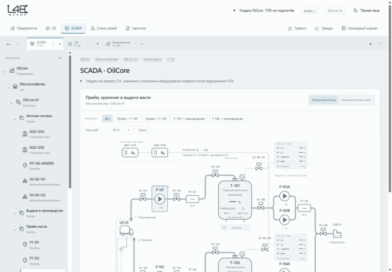Collapse the Маслохозяйство tree node
392x272 pixels.
(8, 88)
